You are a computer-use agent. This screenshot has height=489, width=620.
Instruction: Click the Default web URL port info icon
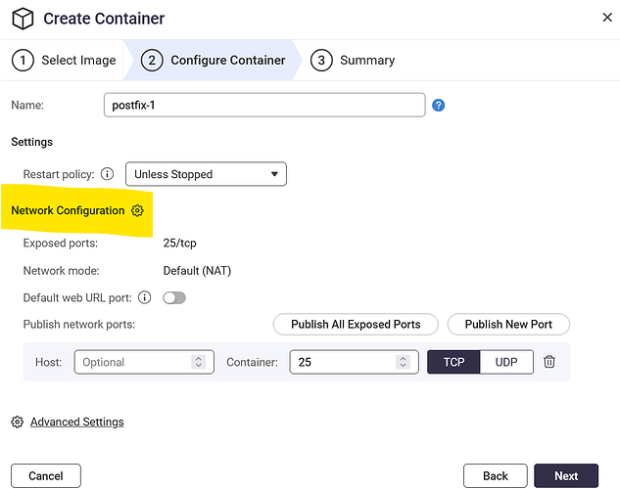click(145, 297)
